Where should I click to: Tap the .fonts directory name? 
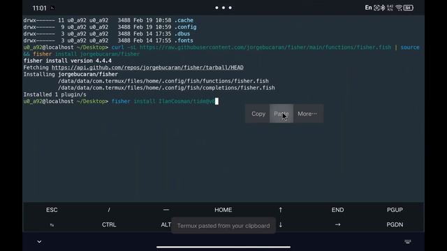pos(184,40)
